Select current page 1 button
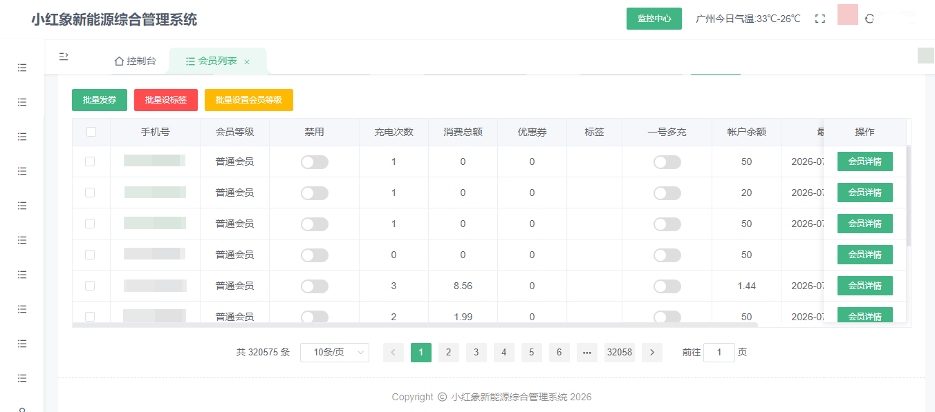Viewport: 935px width, 412px height. click(x=421, y=352)
